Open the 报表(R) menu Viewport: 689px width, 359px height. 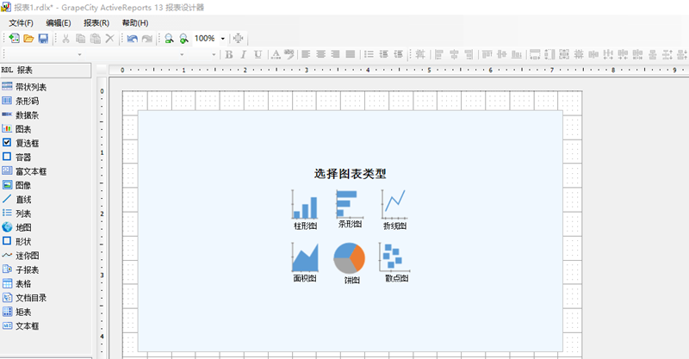click(96, 22)
